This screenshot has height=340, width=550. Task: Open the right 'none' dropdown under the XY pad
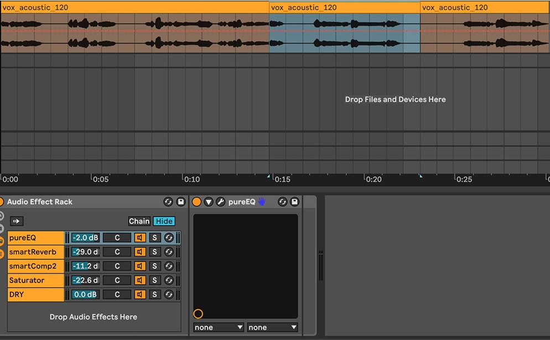coord(272,327)
